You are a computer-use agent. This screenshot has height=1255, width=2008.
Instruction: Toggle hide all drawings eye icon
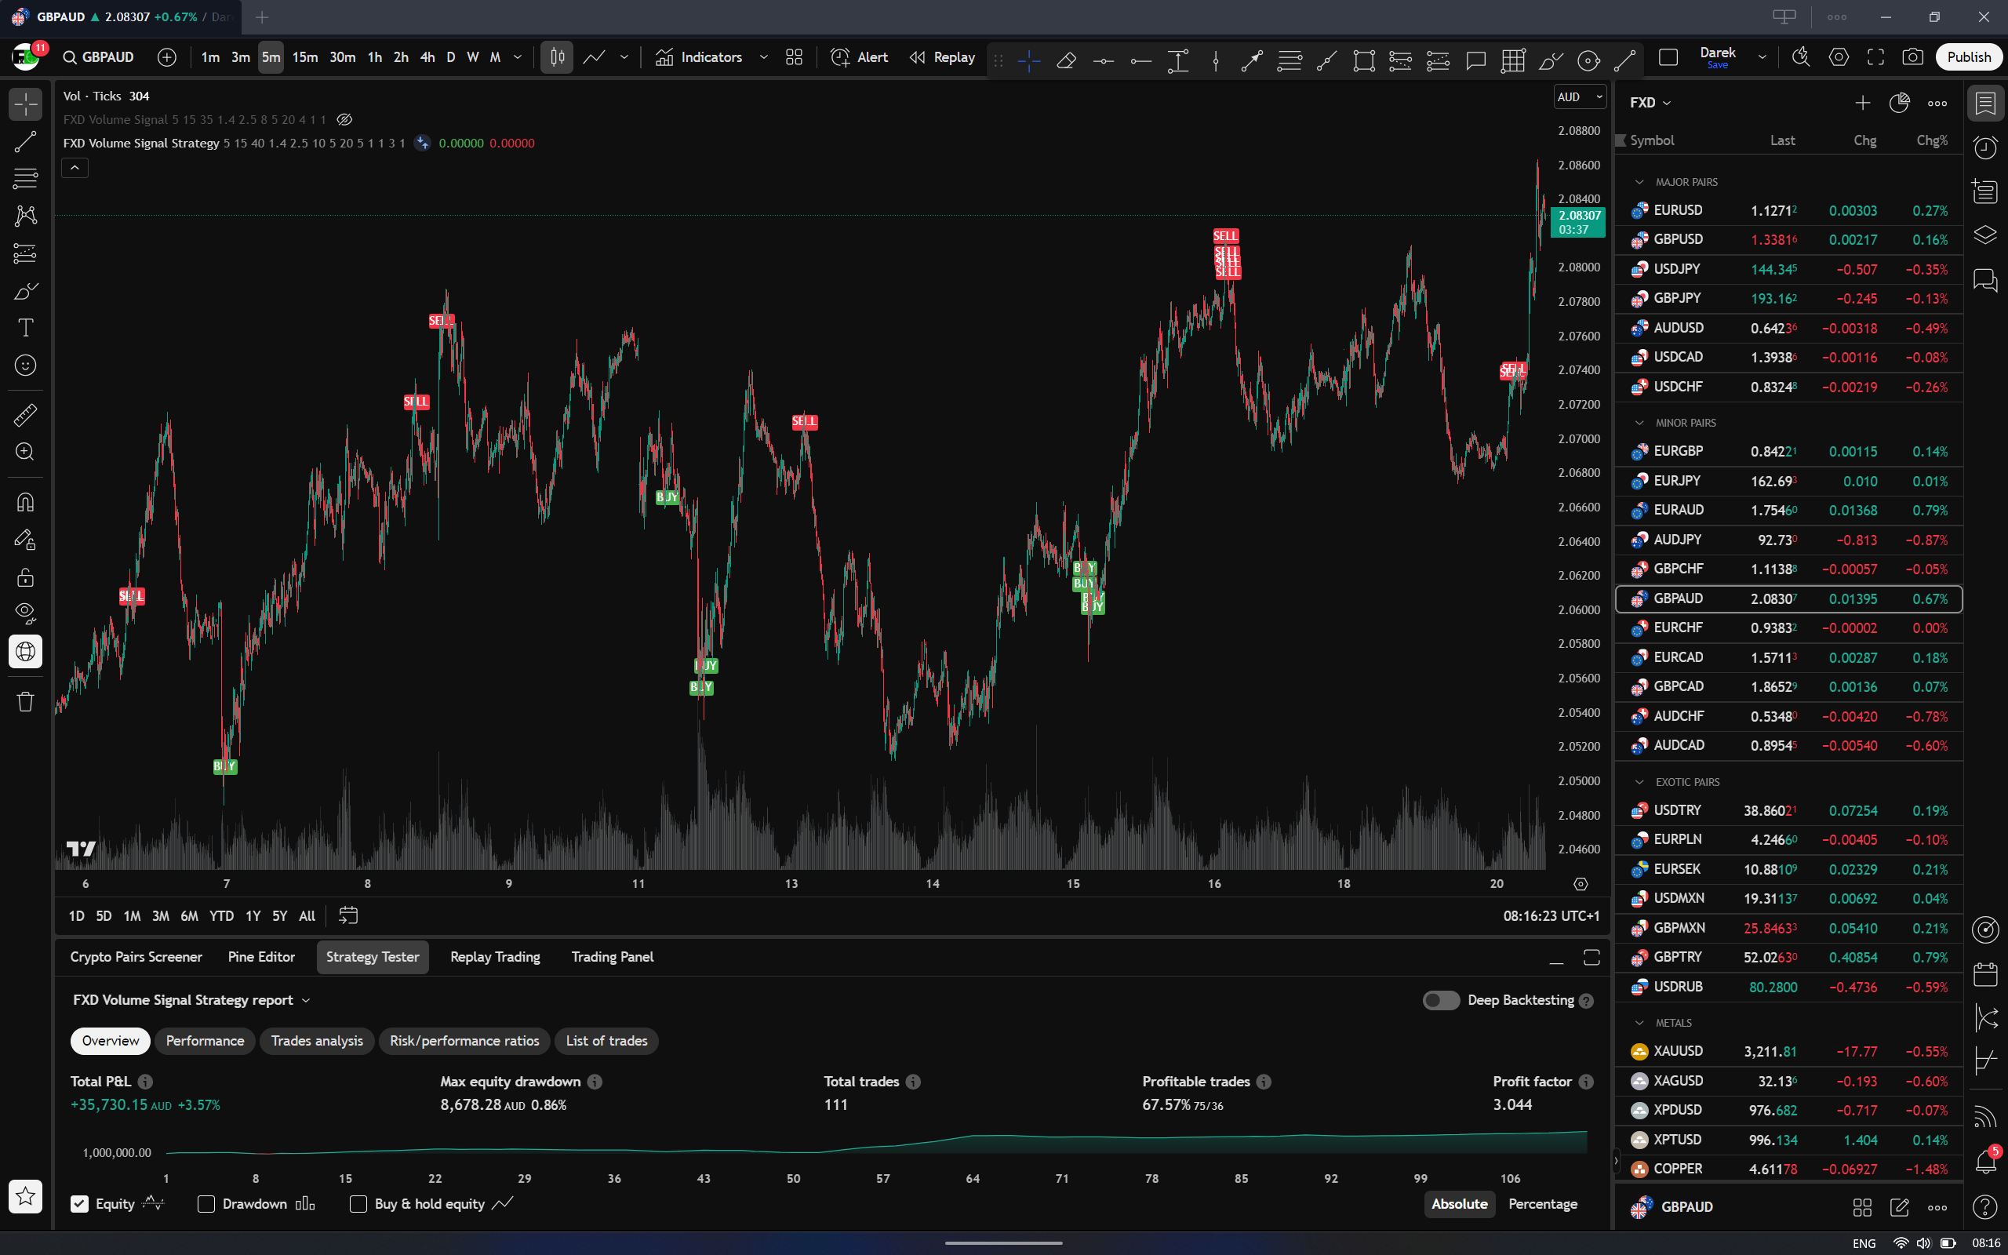(26, 613)
